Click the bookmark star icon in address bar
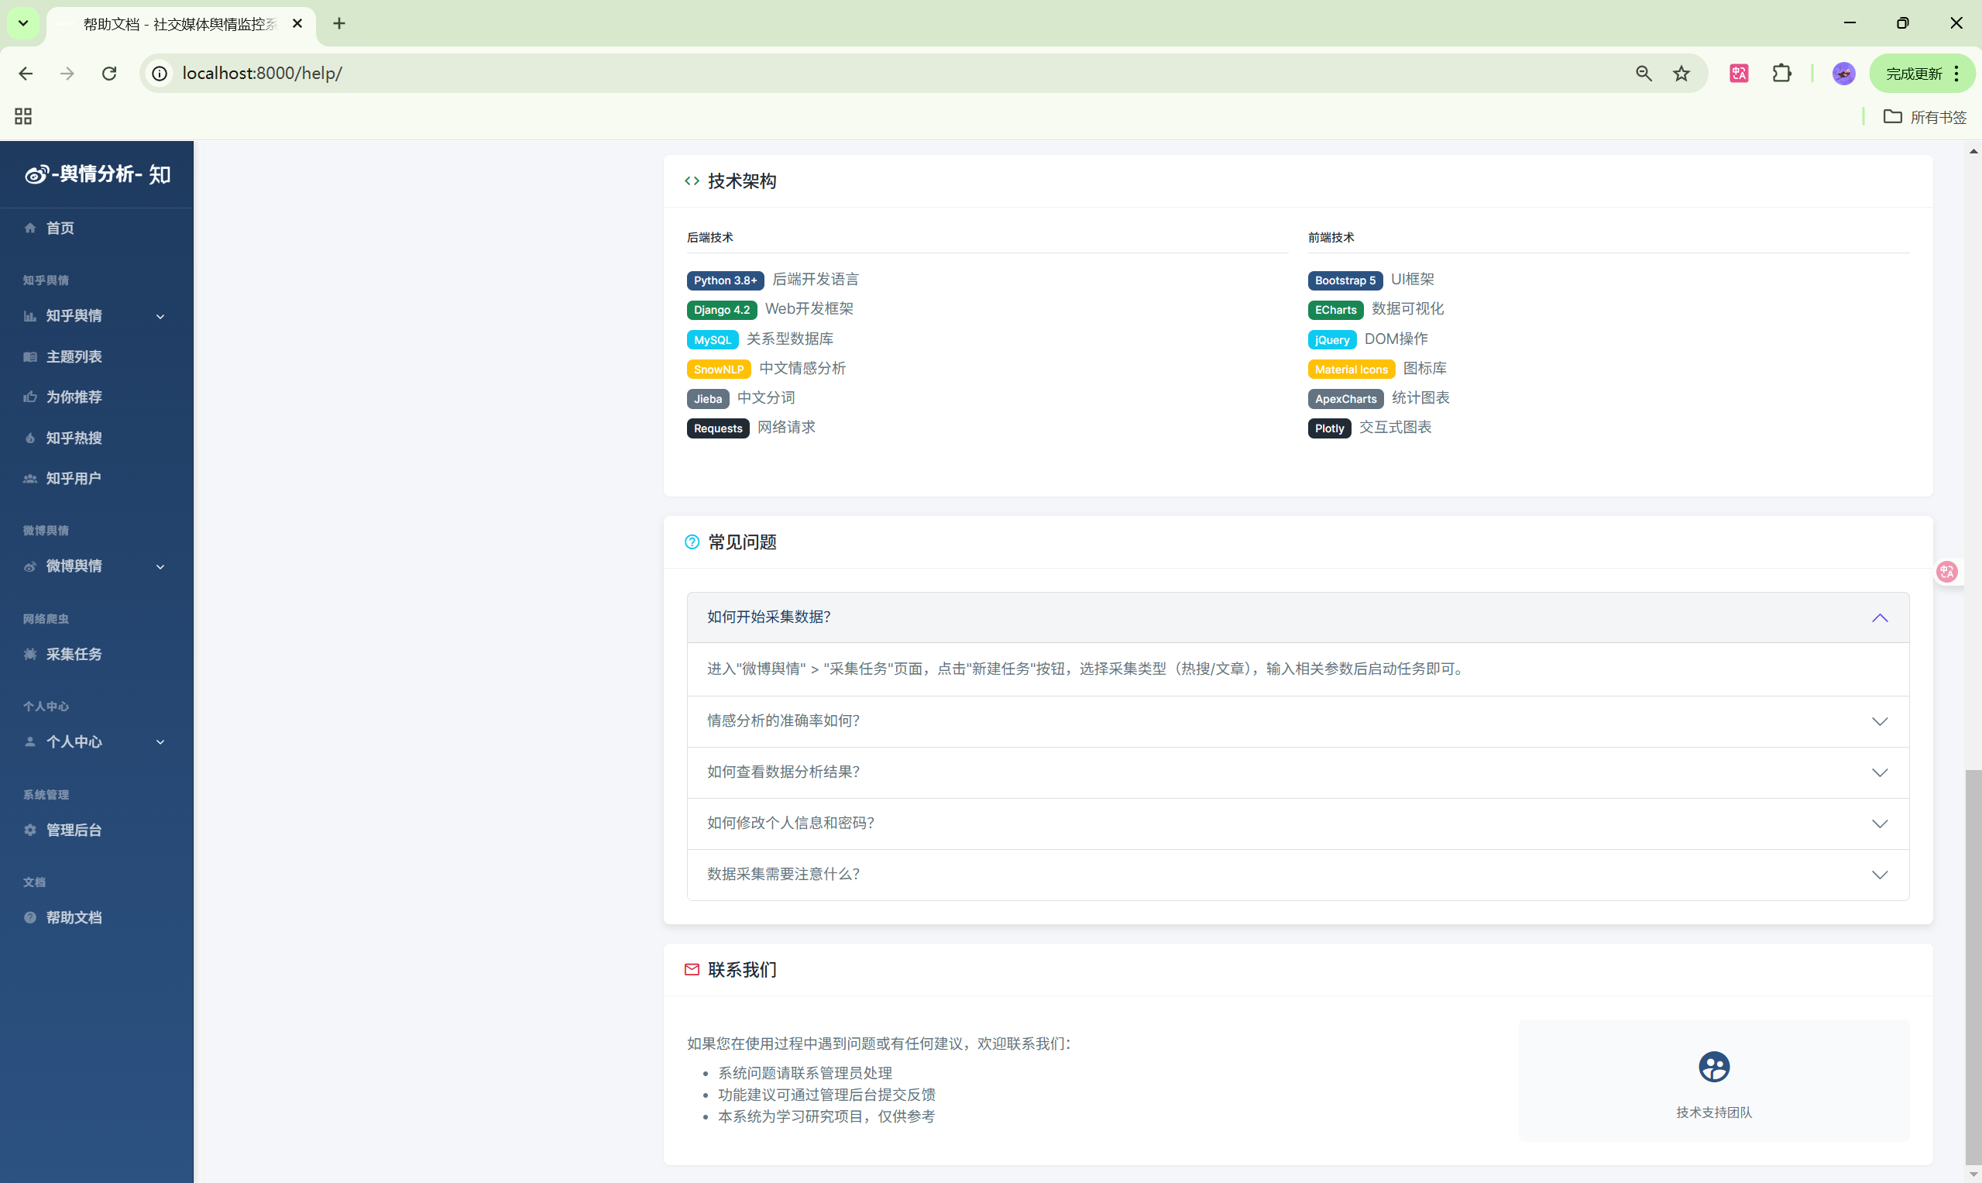 [1681, 74]
